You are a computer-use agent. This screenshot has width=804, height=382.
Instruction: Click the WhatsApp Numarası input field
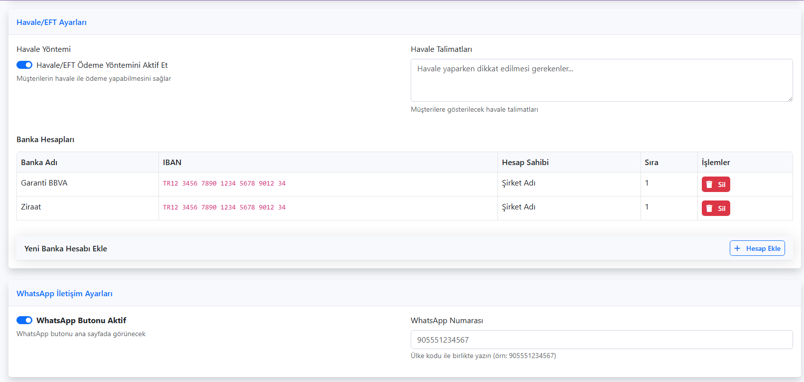coord(602,340)
